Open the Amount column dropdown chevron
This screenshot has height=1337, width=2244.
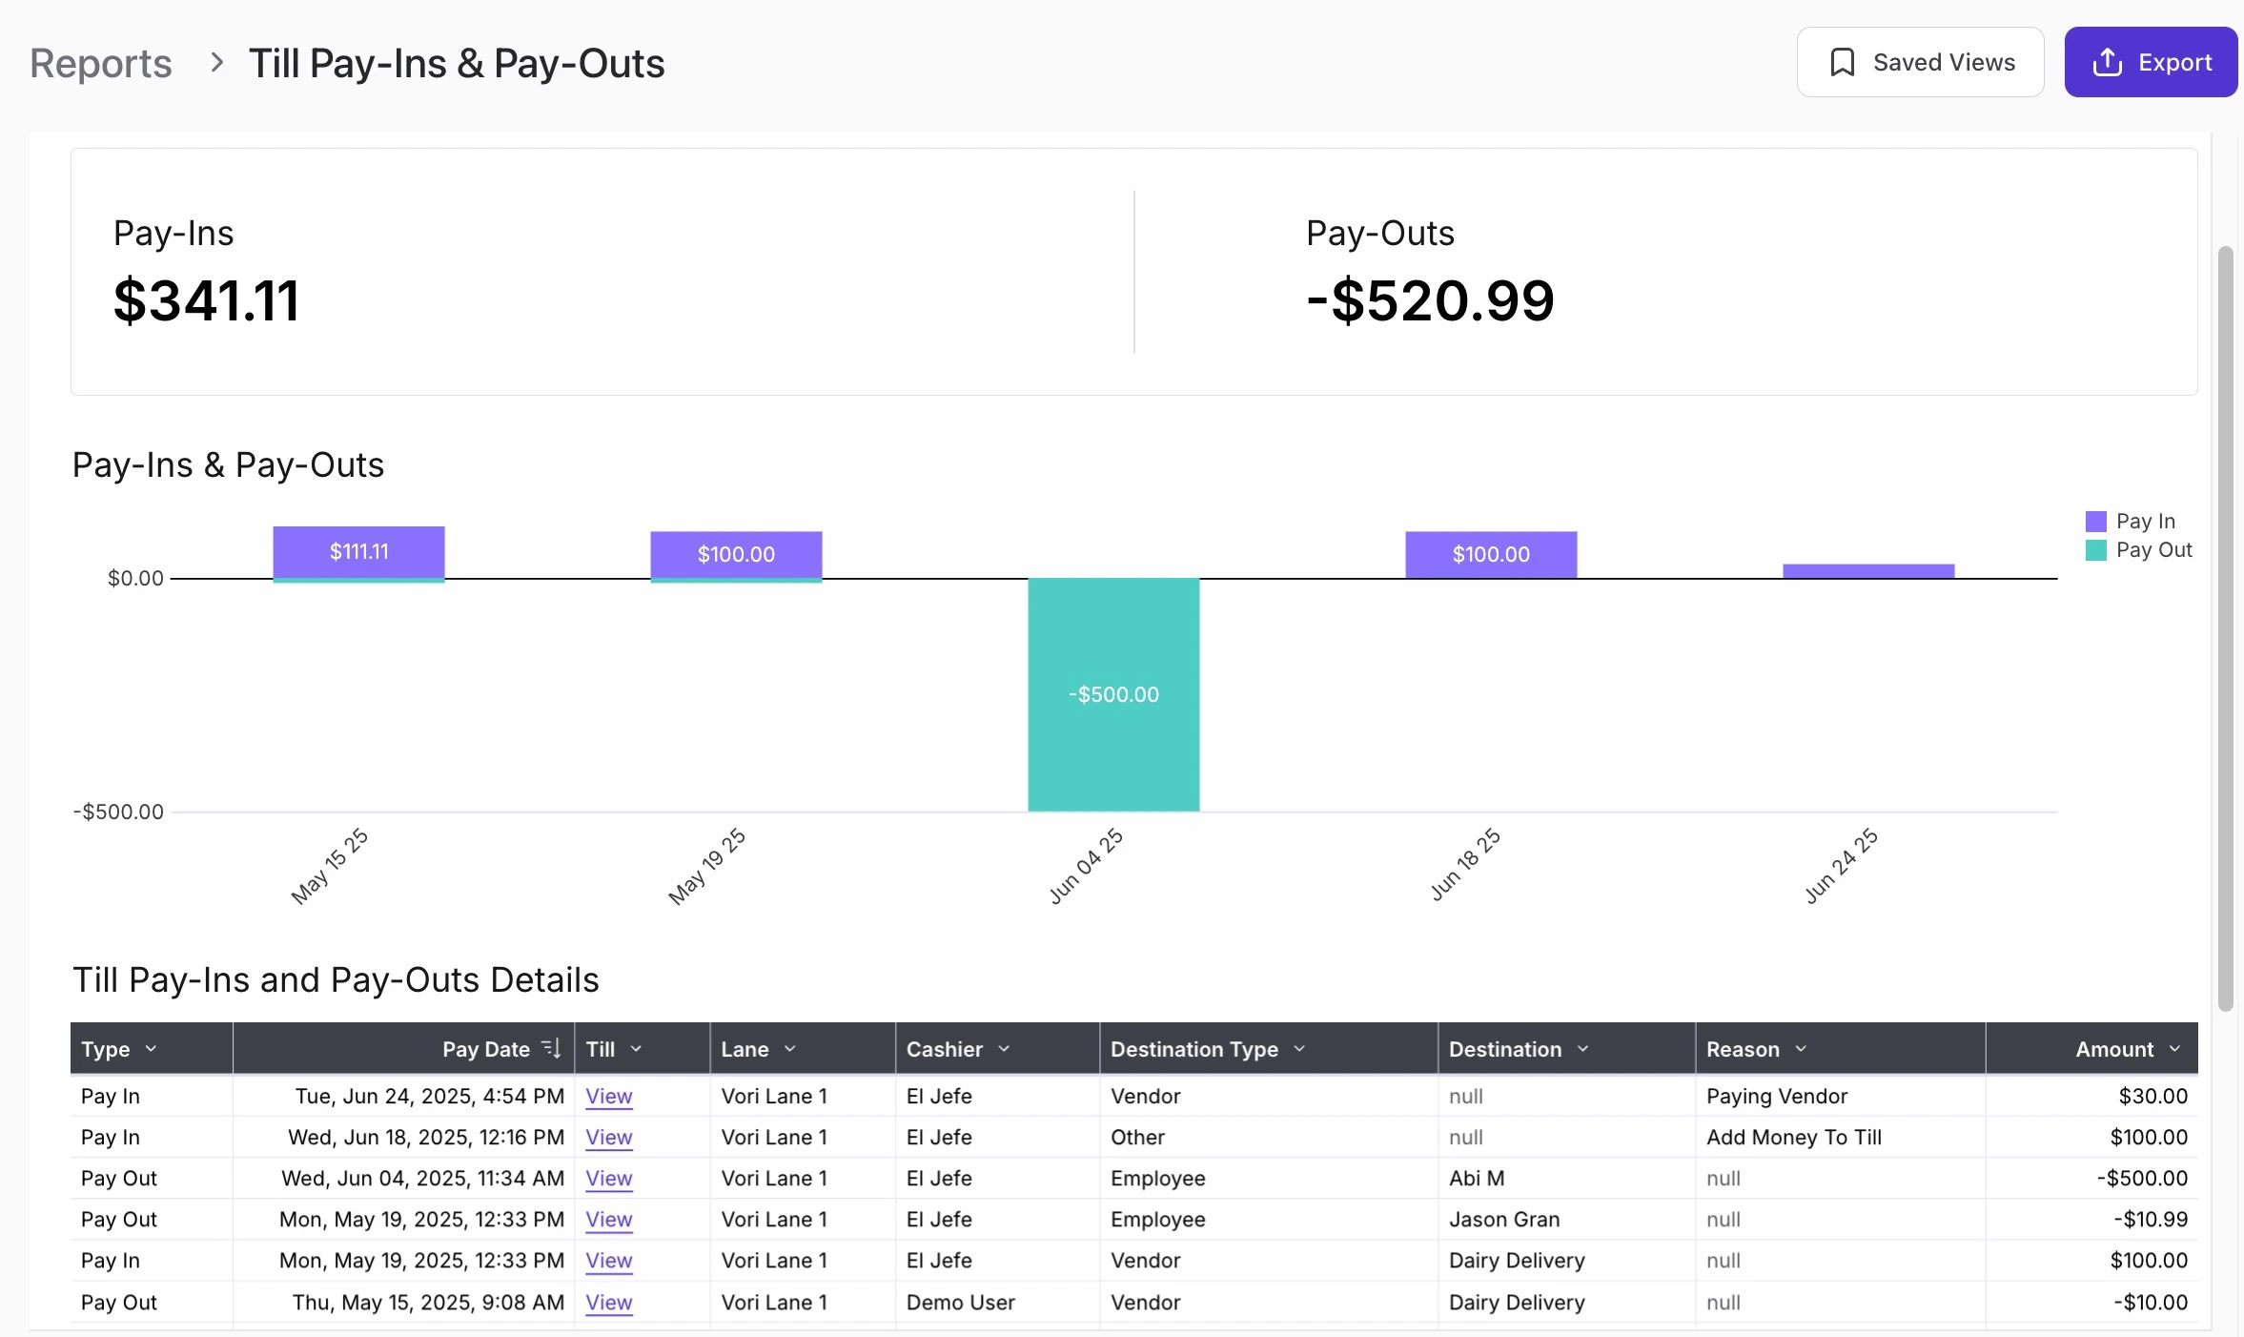tap(2174, 1049)
